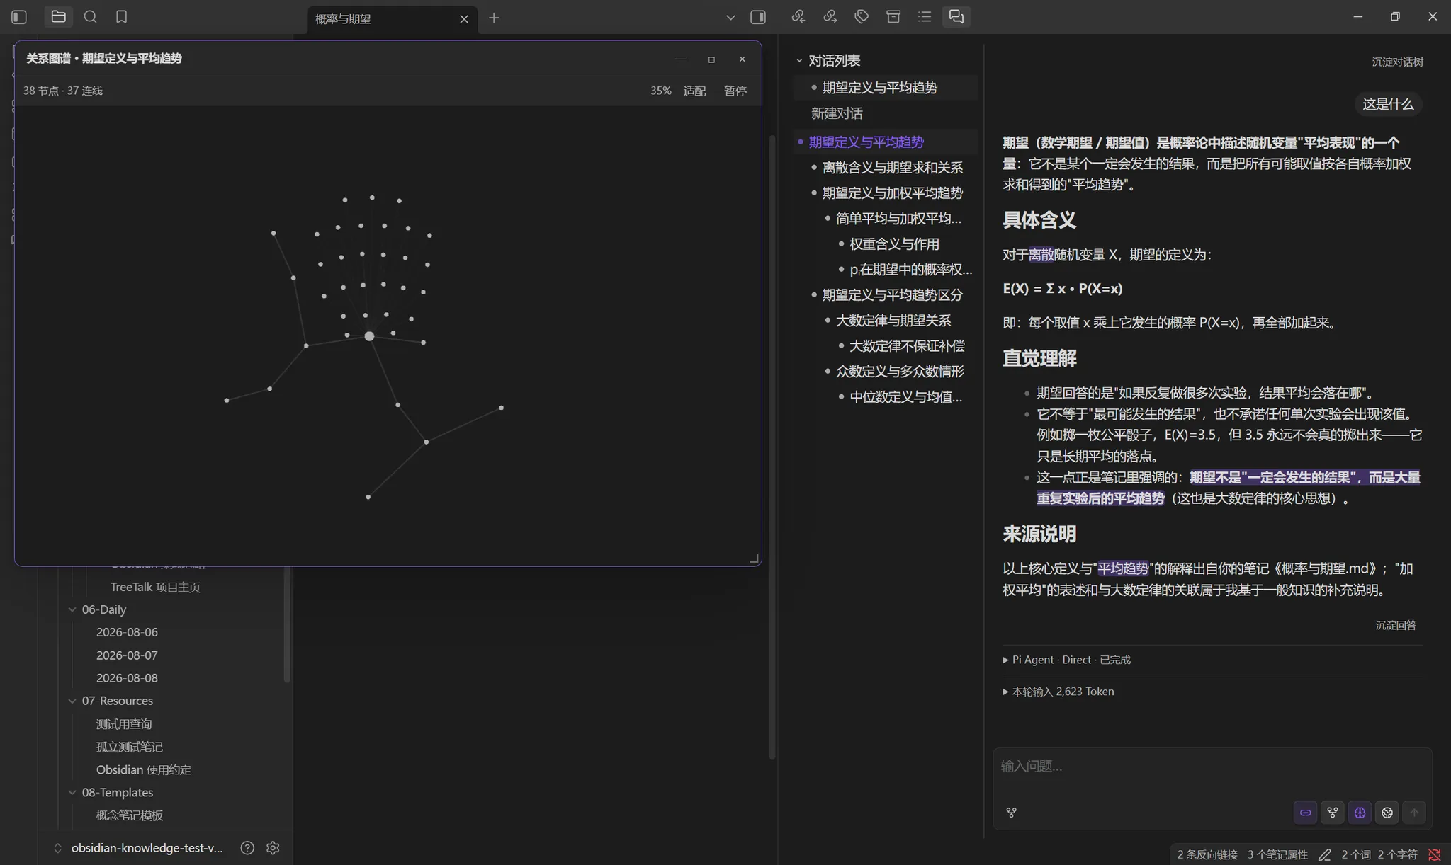Toggle the tree branch mode button in toolbar

[1333, 813]
